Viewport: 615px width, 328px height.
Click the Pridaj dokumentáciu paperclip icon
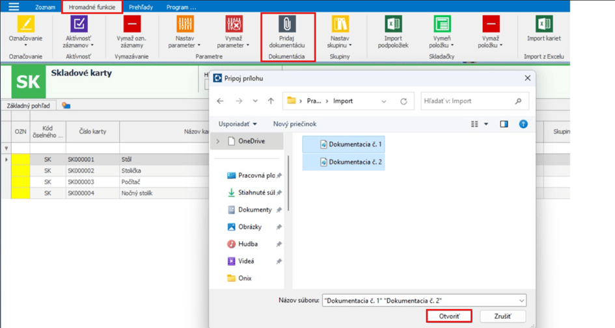coord(287,24)
